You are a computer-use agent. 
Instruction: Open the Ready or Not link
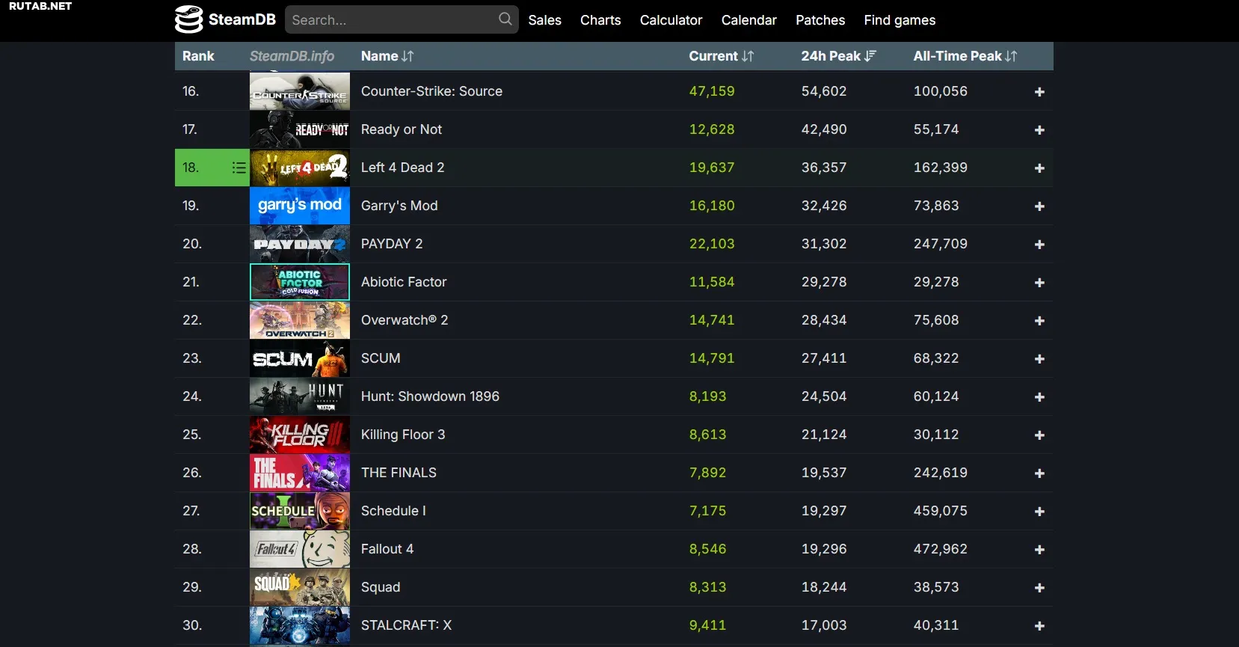pyautogui.click(x=402, y=129)
